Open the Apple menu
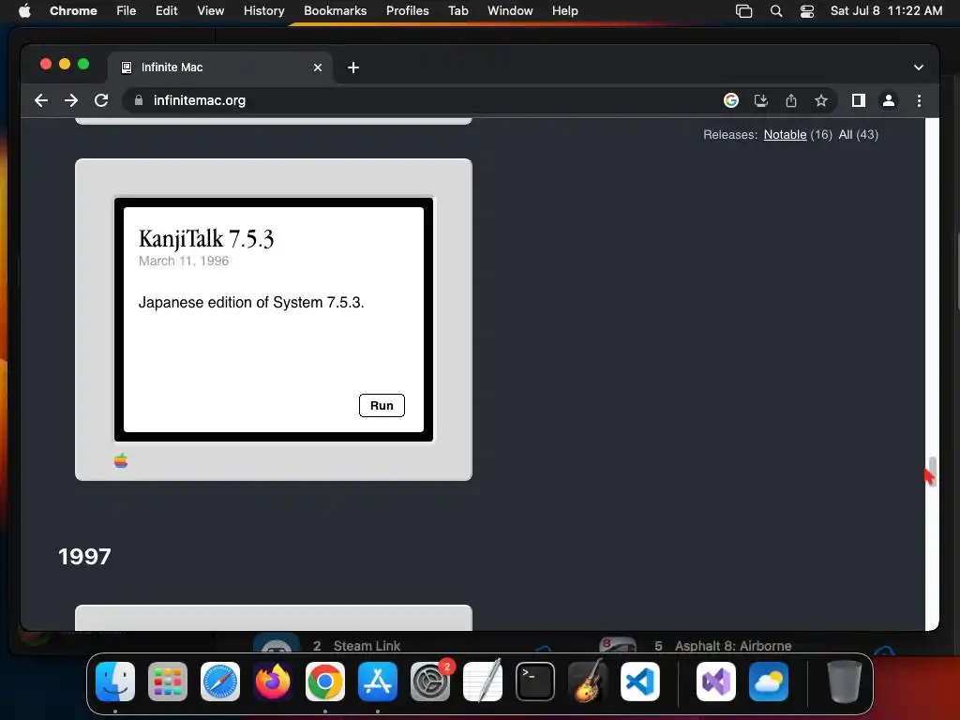 click(24, 10)
